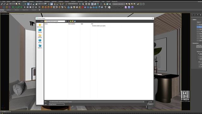The image size is (202, 114).
Task: Click the pause button in second toolbar
Action: pyautogui.click(x=27, y=7)
